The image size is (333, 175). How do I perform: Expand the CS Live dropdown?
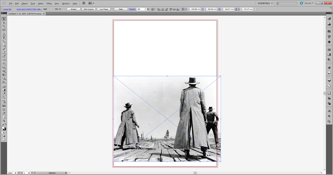308,3
